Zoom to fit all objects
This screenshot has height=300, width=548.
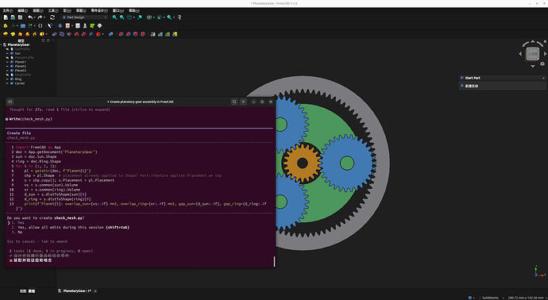tap(114, 17)
